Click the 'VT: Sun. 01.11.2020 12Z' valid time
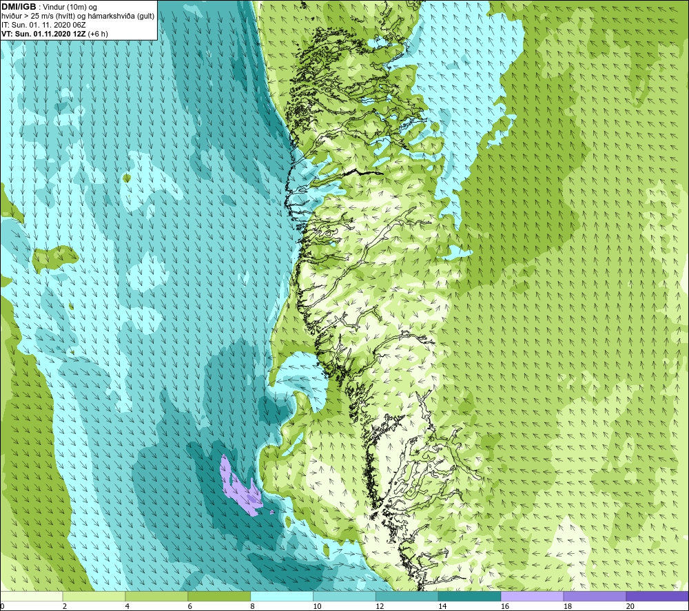 [x=54, y=34]
